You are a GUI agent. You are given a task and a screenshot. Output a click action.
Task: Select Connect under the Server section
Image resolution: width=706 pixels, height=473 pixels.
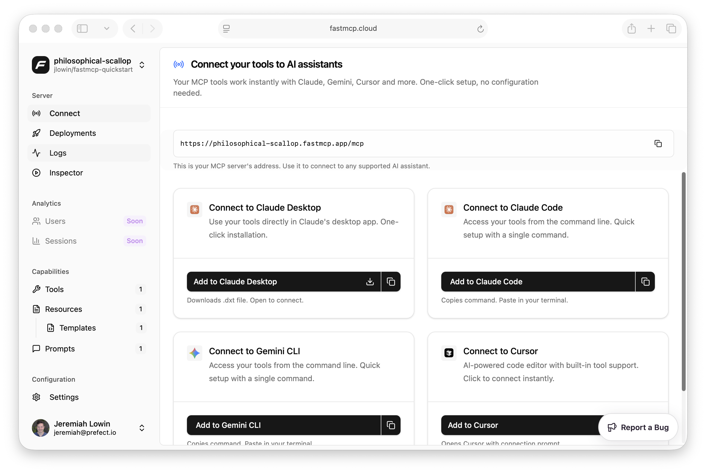[x=65, y=113]
